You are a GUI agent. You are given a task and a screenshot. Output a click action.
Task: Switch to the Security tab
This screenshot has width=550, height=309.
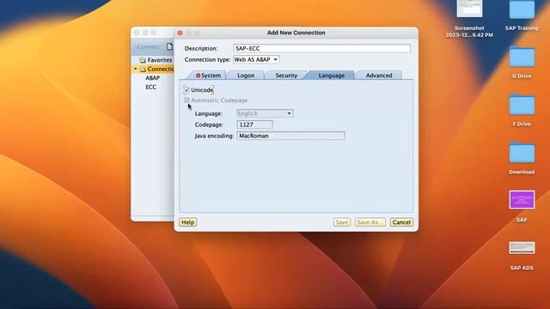(286, 76)
